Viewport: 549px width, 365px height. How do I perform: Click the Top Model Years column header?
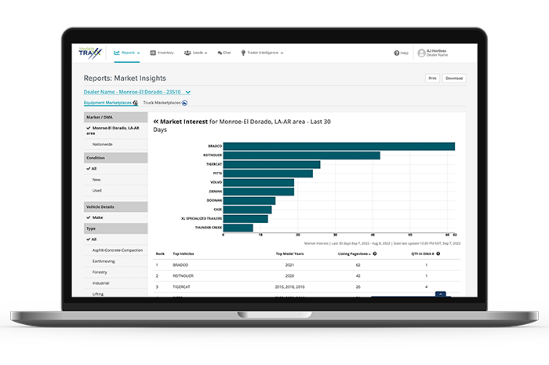(289, 254)
